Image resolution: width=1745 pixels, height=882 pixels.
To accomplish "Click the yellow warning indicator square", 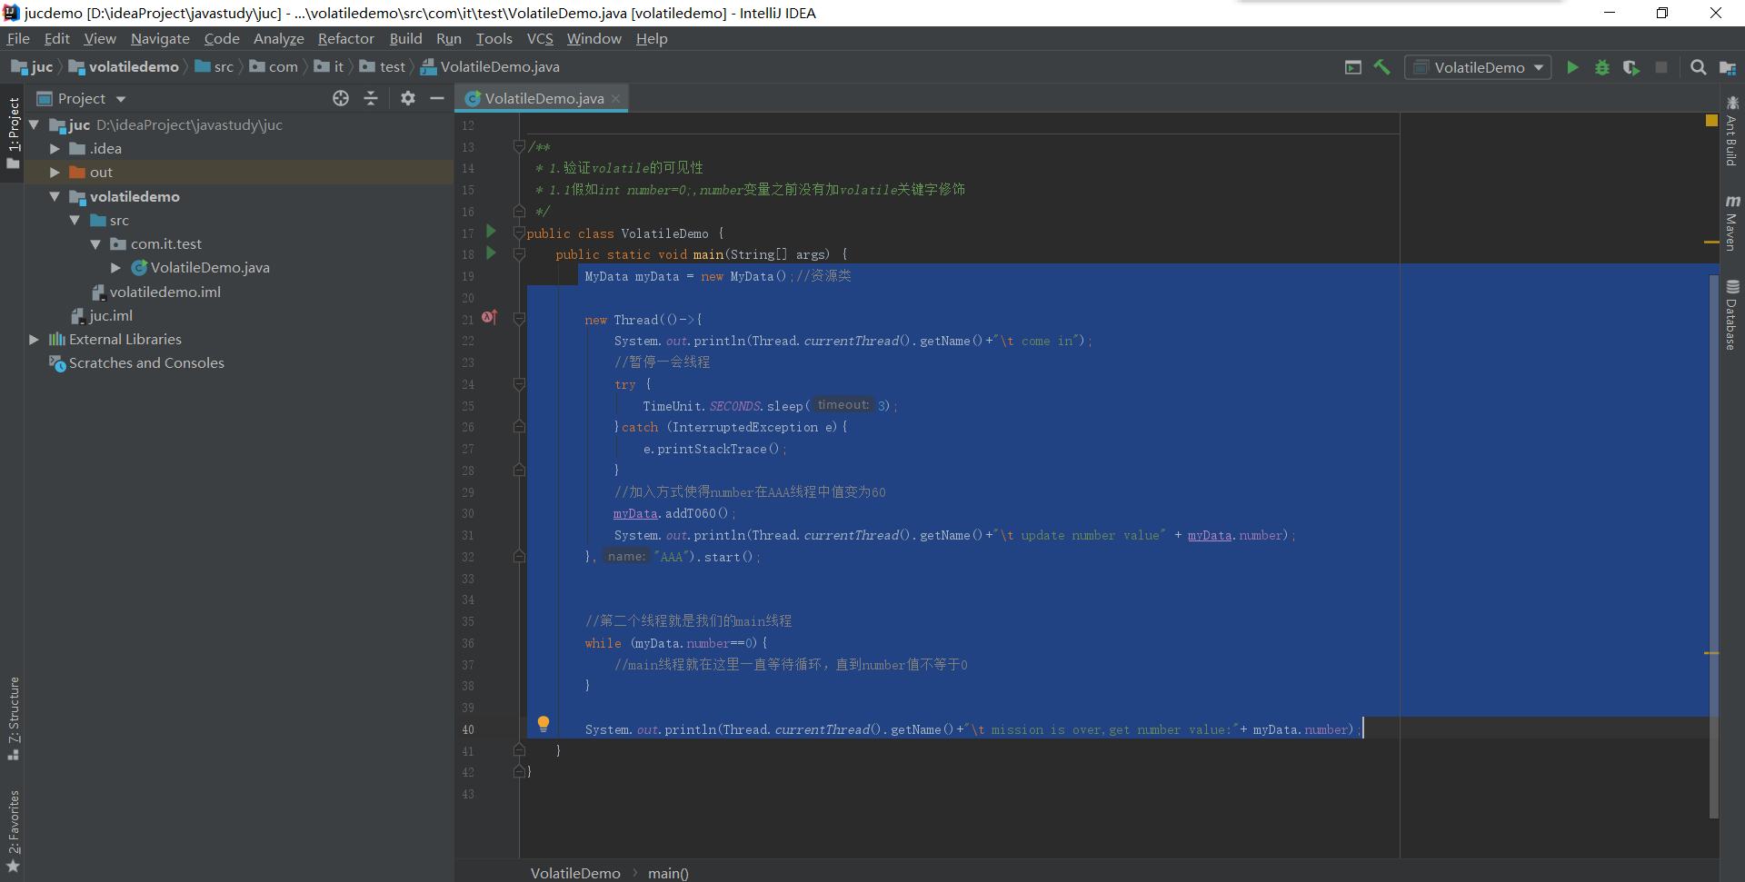I will 1711,121.
